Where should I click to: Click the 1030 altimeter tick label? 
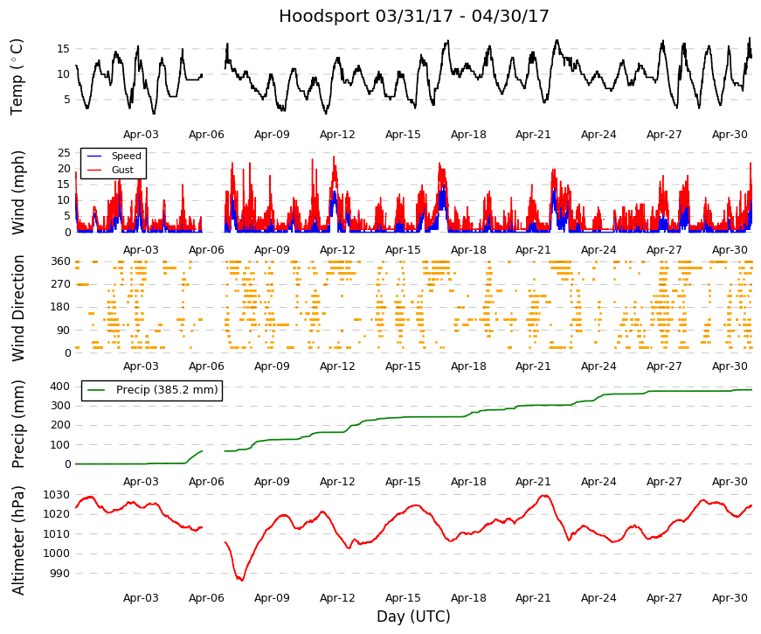(x=56, y=495)
